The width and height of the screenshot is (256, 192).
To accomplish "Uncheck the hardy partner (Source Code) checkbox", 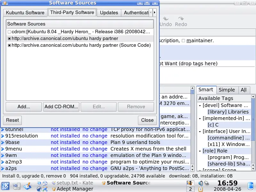I will coord(9,45).
